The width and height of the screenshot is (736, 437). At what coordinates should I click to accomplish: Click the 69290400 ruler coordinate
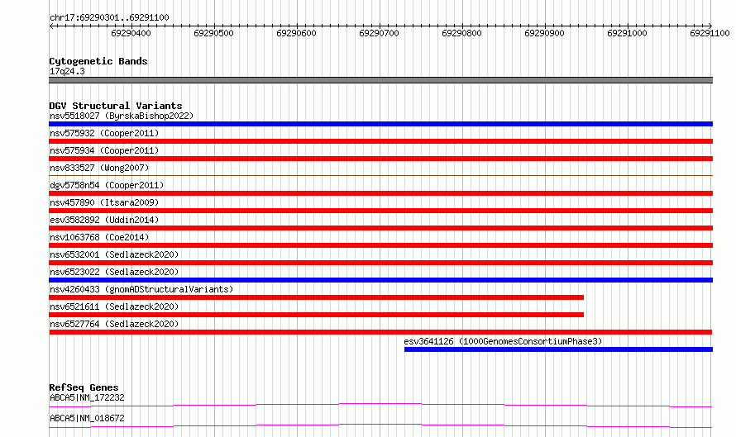tap(131, 33)
